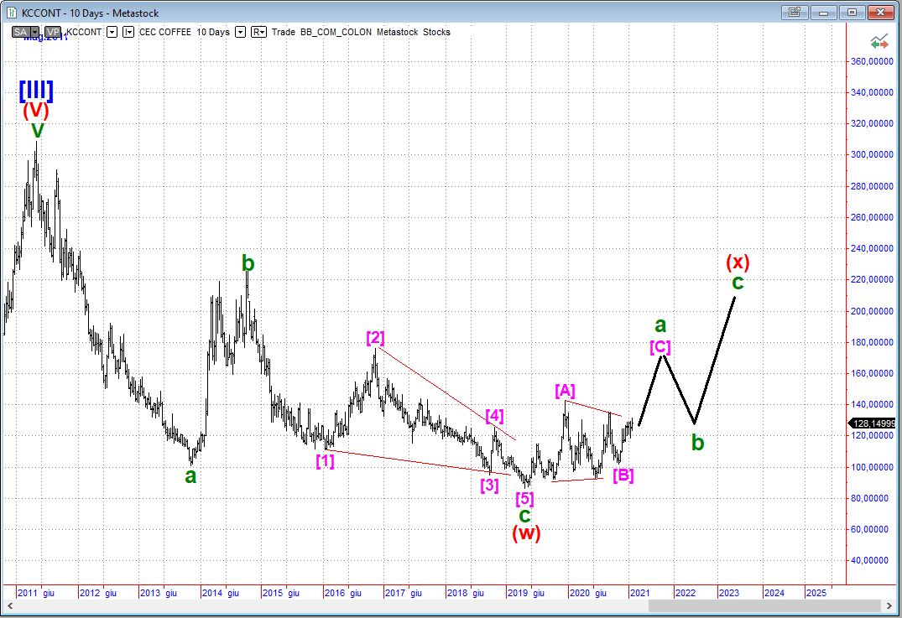Screen dimensions: 902x618
Task: Click the 2014 label on the date axis
Action: [212, 594]
